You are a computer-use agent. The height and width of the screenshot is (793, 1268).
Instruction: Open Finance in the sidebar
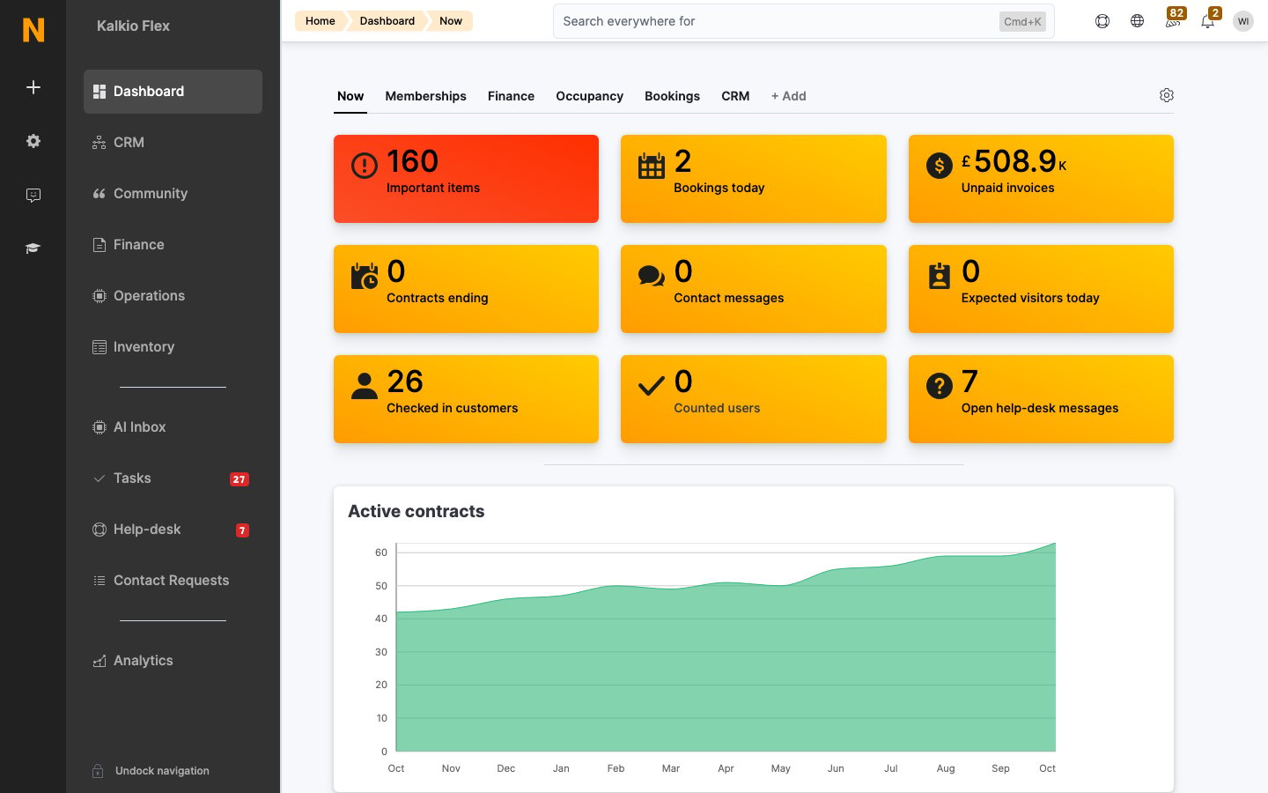173,245
